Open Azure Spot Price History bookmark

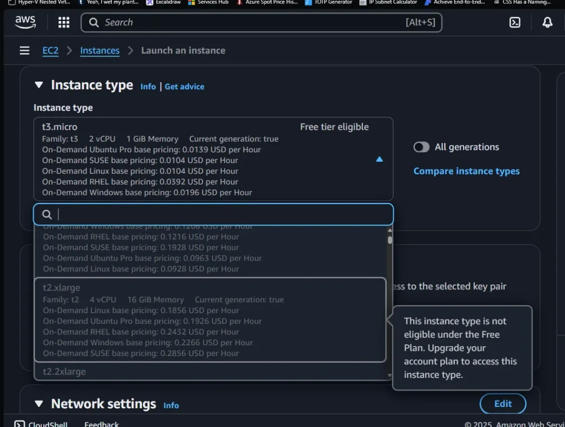pos(268,2)
